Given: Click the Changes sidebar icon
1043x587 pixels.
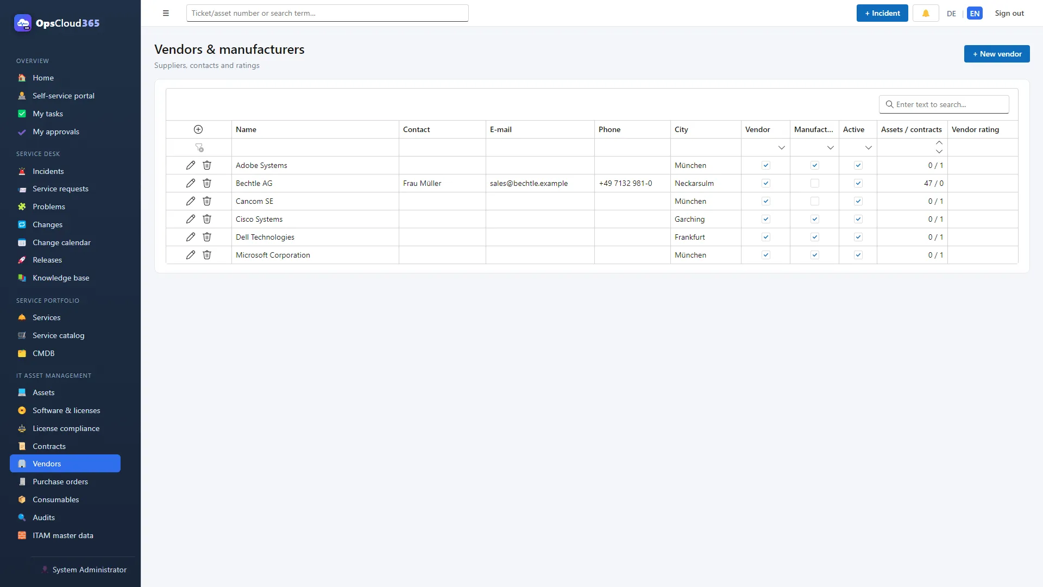Looking at the screenshot, I should pyautogui.click(x=22, y=224).
